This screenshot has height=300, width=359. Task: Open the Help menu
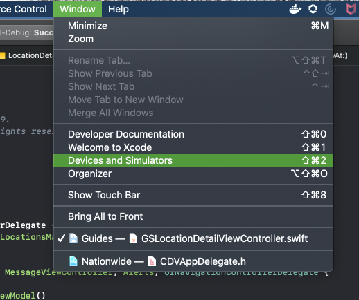point(119,9)
